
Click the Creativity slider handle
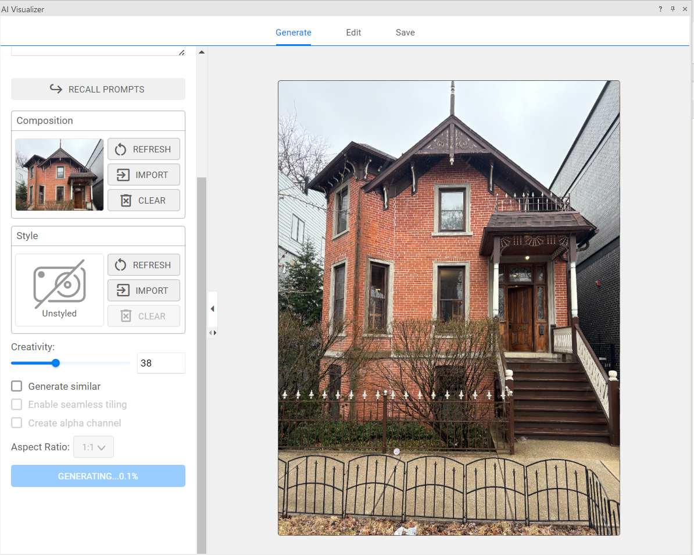pos(56,363)
